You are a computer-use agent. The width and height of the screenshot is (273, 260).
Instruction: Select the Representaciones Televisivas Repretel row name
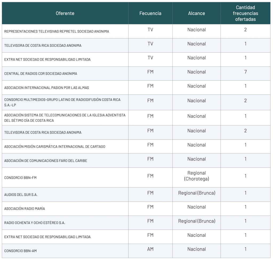coord(57,31)
